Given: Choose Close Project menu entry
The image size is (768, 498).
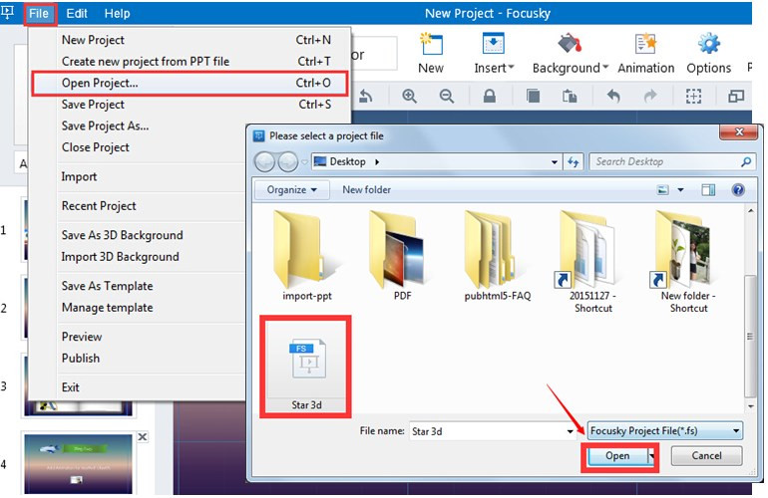Looking at the screenshot, I should 96,147.
